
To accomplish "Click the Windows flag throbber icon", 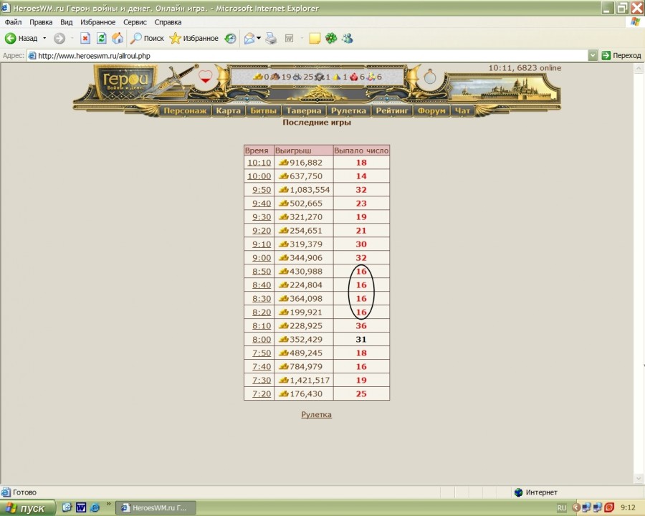I will pyautogui.click(x=636, y=21).
